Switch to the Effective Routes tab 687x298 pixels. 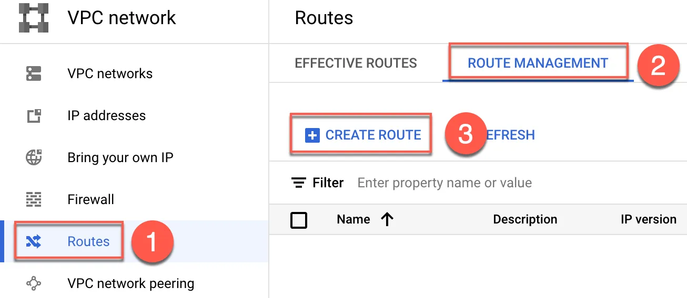pos(356,63)
